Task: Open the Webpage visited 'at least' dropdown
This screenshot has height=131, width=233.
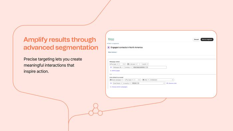Action: (114, 64)
